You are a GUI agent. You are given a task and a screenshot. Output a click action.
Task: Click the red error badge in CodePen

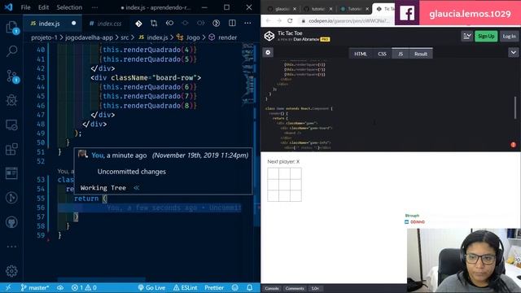(513, 145)
